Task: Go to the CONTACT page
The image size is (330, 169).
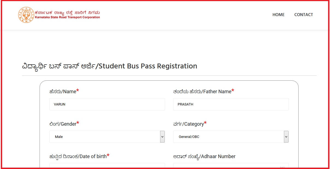Action: point(304,15)
